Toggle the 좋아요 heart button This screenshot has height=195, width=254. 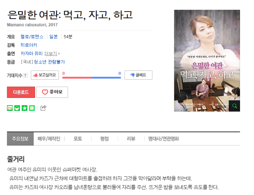pos(52,92)
